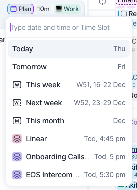Click the laptop icon on Work chip
137x190 pixels.
(59, 9)
